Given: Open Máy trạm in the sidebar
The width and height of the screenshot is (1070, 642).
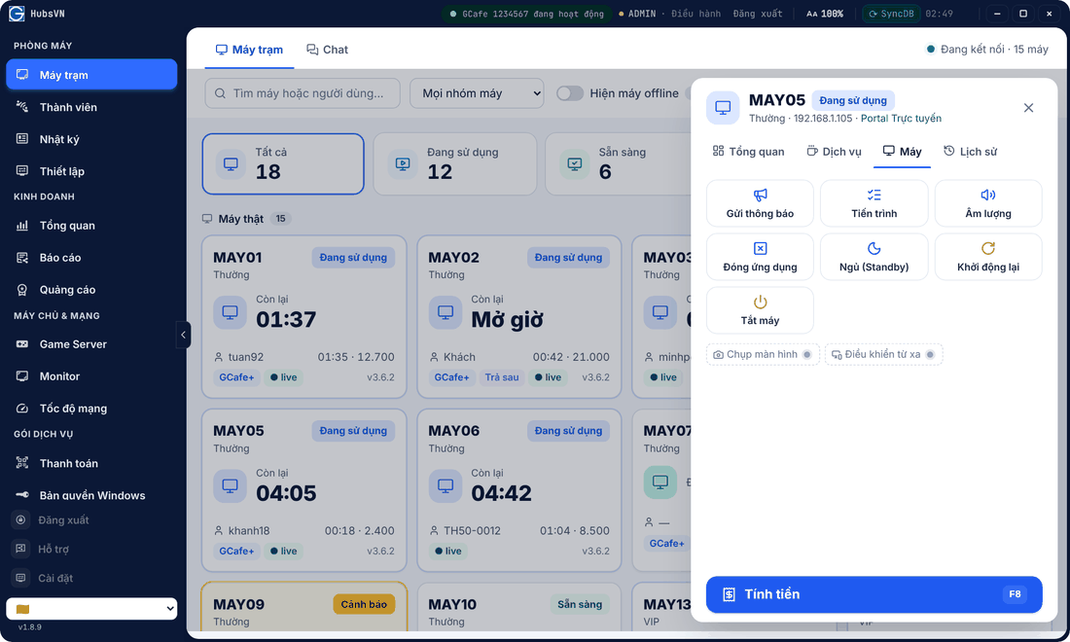Looking at the screenshot, I should (x=91, y=74).
